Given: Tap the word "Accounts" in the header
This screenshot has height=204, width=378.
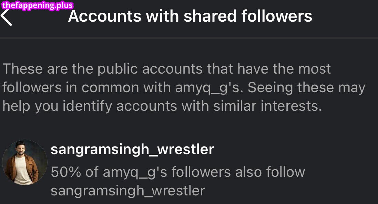Looking at the screenshot, I should pyautogui.click(x=105, y=17).
